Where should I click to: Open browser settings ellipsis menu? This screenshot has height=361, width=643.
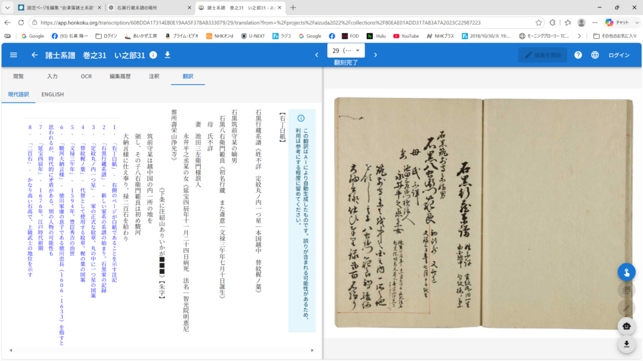(595, 23)
